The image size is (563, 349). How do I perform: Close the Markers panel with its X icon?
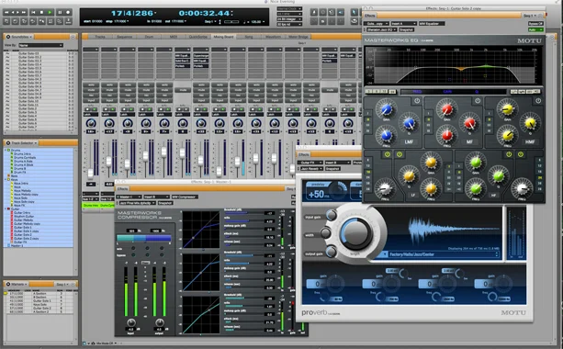click(8, 284)
